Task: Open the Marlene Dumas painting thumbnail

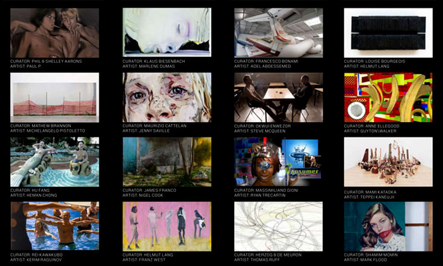Action: tap(166, 32)
